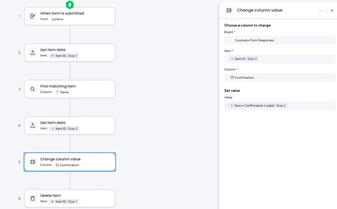Open the Board dropdown showing Counselor Form Responses
This screenshot has width=337, height=209.
pos(280,40)
